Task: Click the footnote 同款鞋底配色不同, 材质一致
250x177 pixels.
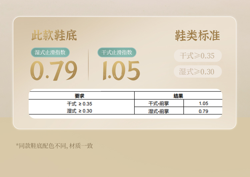Action: (x=54, y=146)
